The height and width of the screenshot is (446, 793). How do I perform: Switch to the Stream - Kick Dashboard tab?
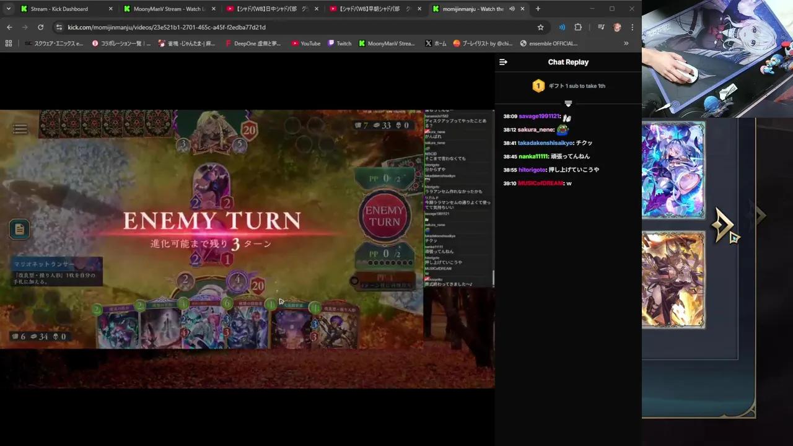click(59, 9)
